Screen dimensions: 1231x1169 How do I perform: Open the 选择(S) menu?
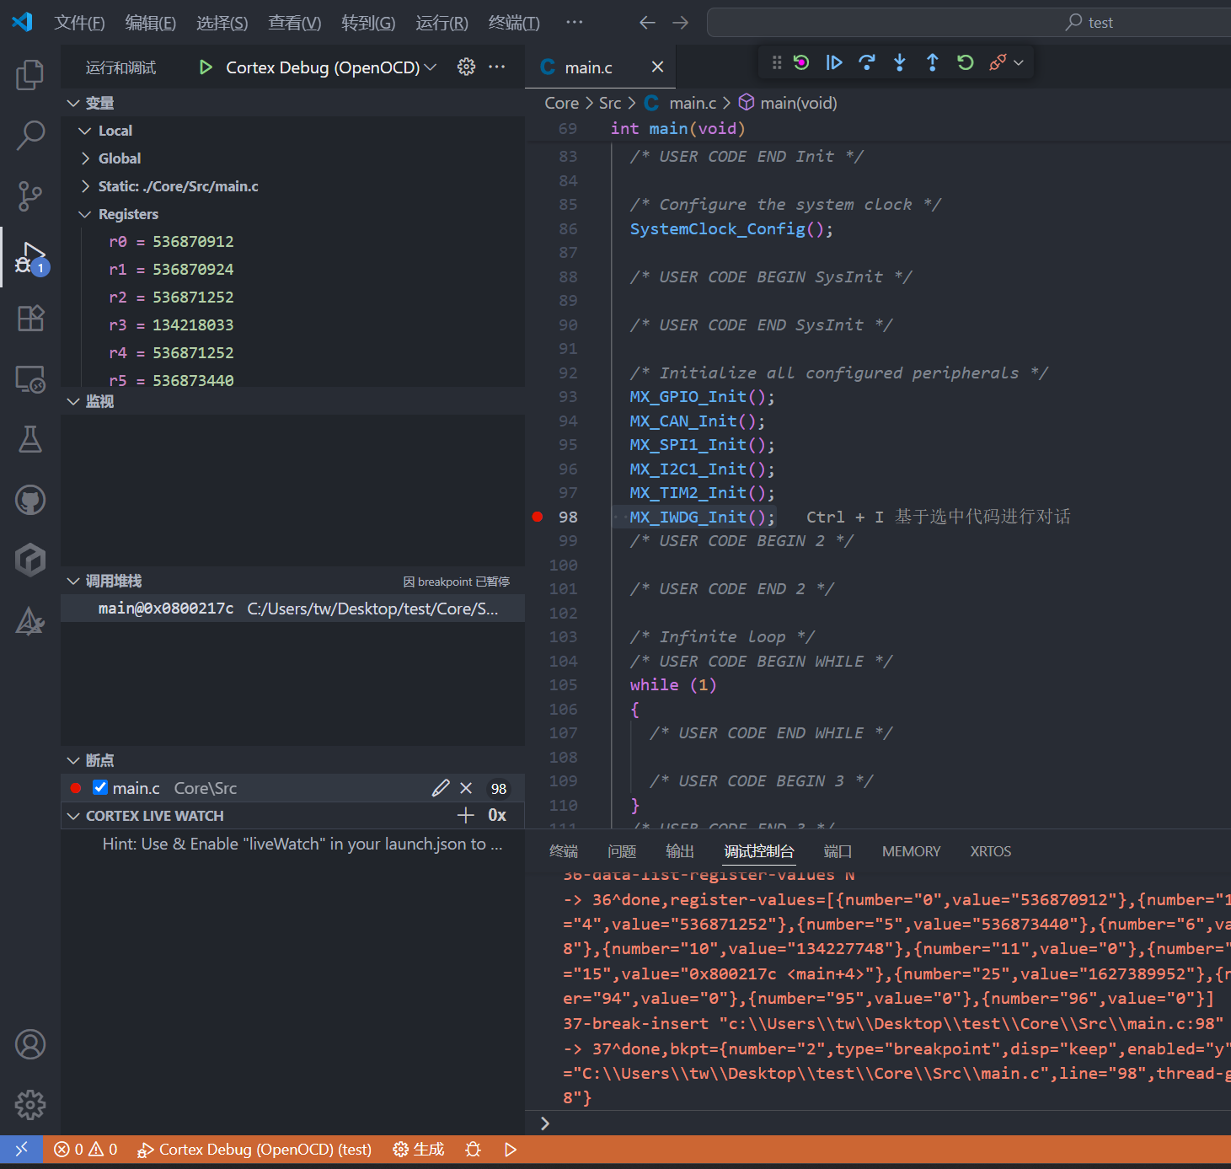click(222, 23)
